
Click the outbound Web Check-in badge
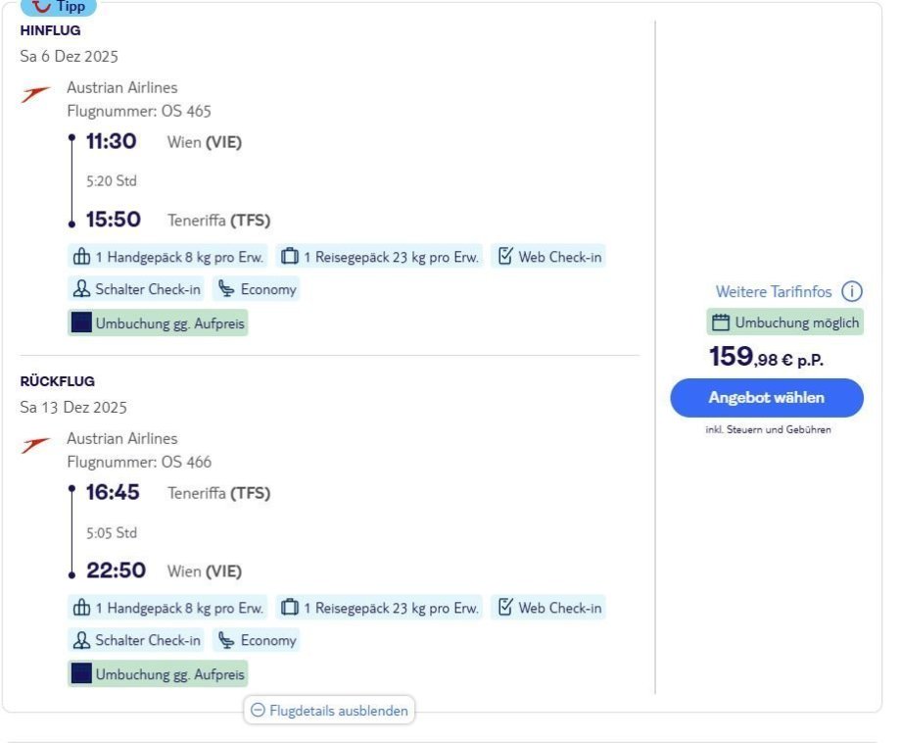pos(549,257)
